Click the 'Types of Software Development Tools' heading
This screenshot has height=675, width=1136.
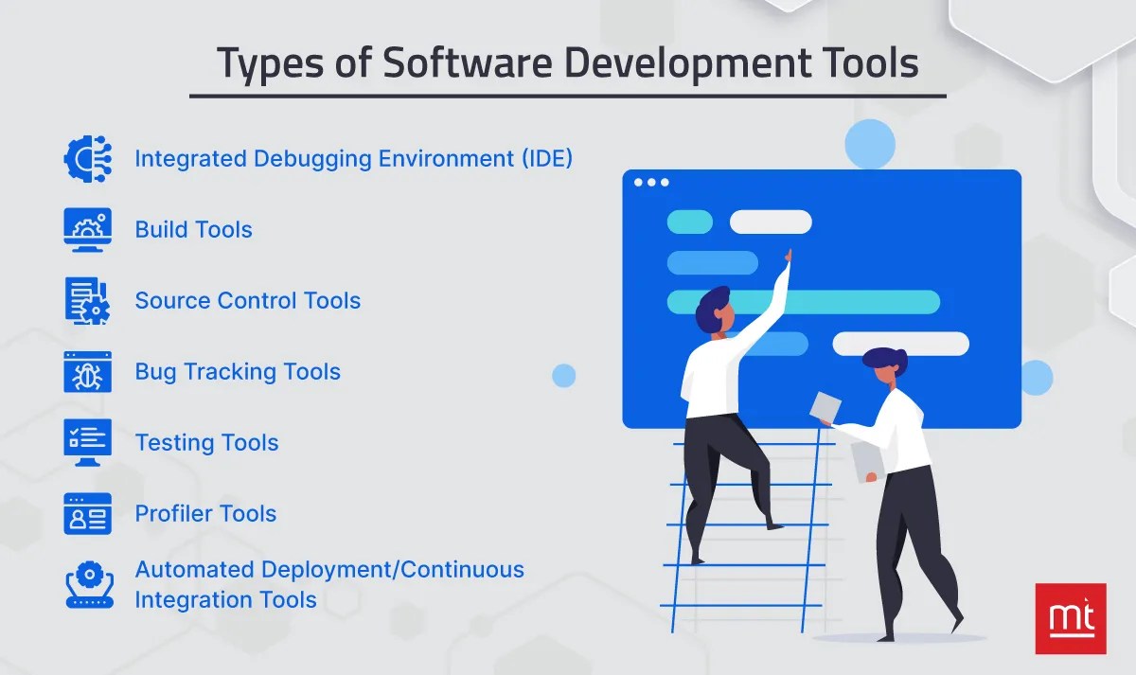pyautogui.click(x=568, y=63)
